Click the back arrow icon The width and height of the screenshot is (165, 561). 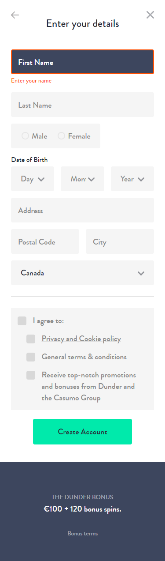(x=15, y=15)
